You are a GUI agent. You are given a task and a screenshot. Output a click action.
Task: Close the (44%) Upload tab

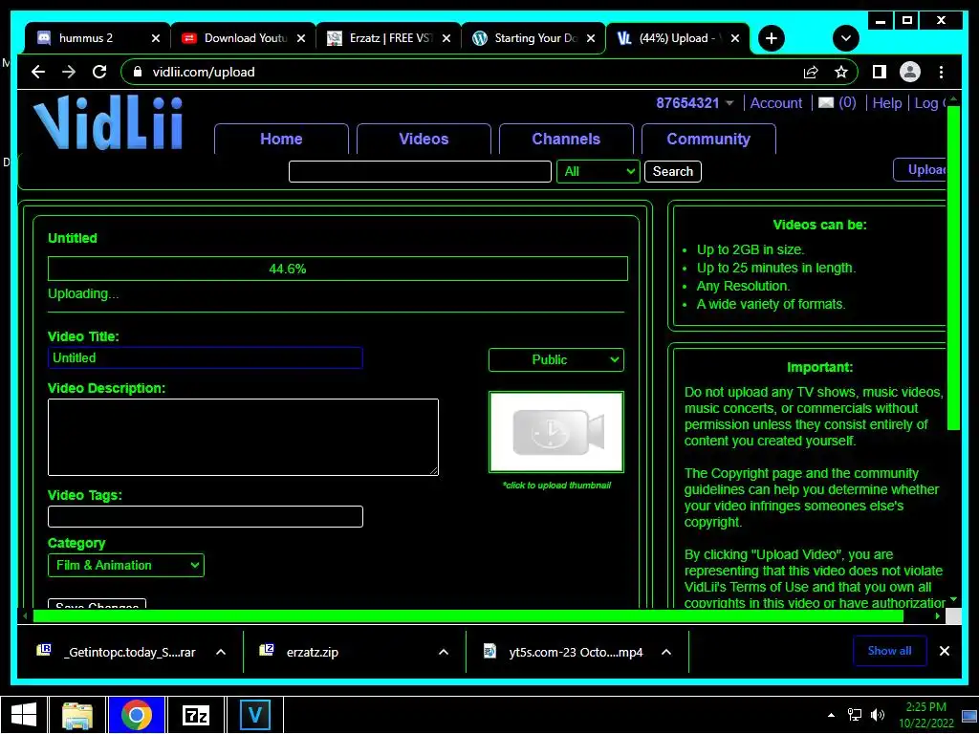coord(735,38)
